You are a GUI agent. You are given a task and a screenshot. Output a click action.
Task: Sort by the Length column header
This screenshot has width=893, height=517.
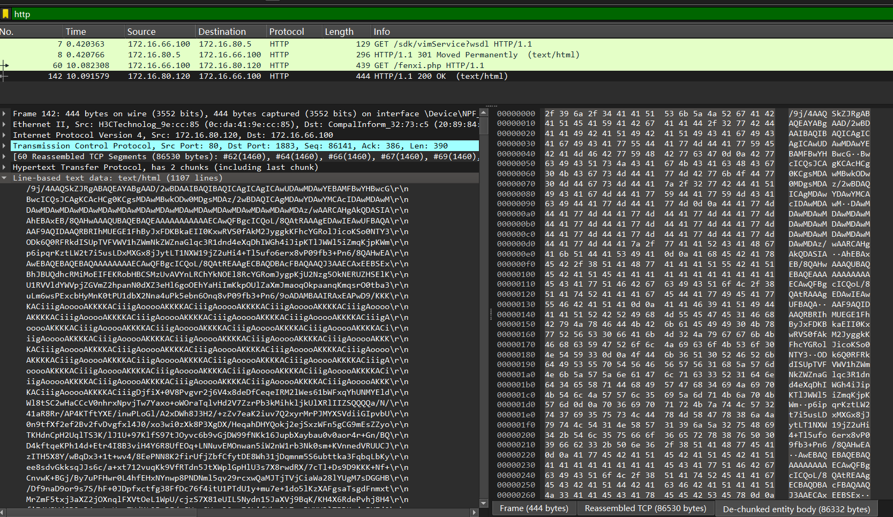point(347,32)
